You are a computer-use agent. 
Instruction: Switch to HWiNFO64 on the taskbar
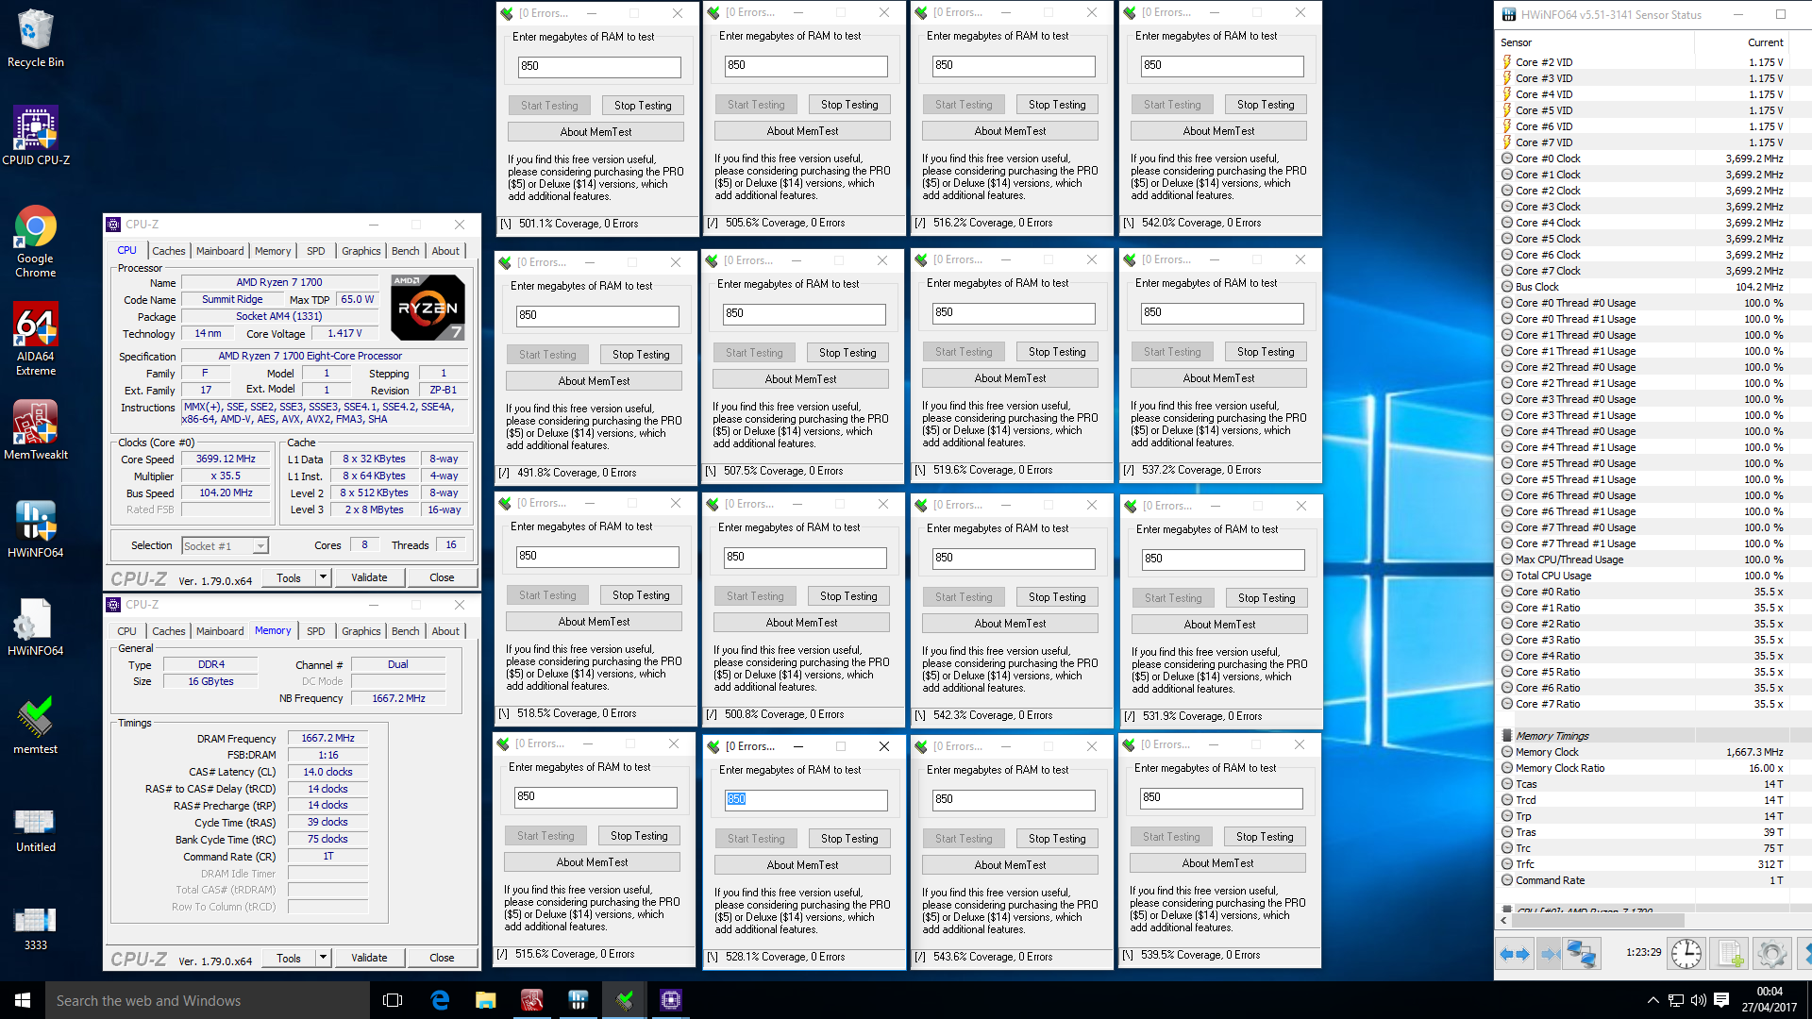pos(579,1000)
